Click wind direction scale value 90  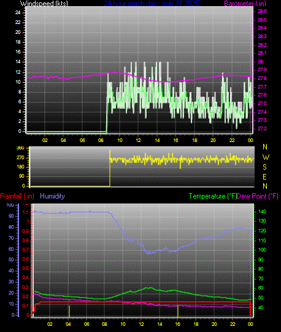[21, 176]
